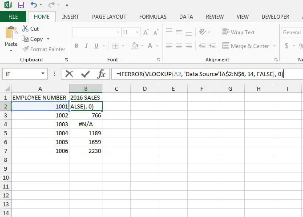Select cell B4 showing #N/A

point(86,124)
